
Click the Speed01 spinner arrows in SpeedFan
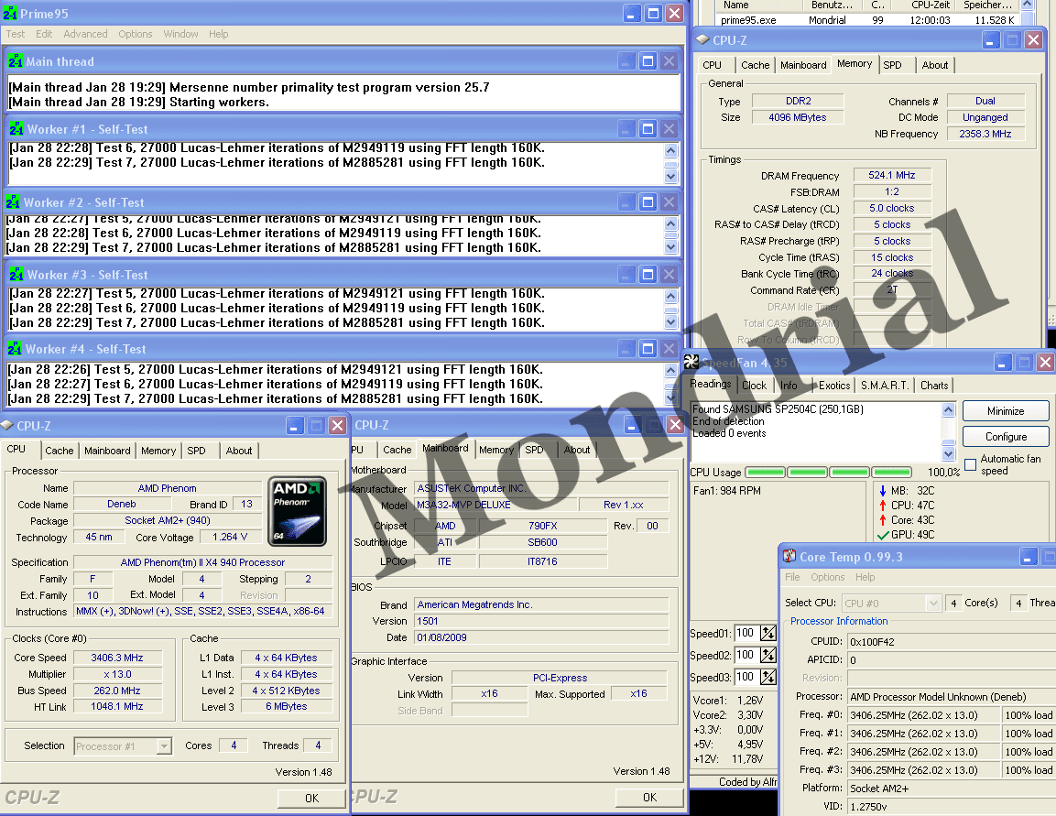click(768, 633)
